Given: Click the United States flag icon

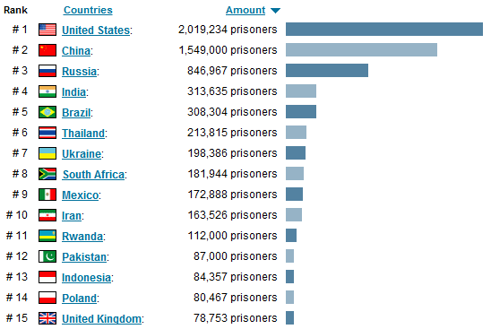Looking at the screenshot, I should click(47, 30).
